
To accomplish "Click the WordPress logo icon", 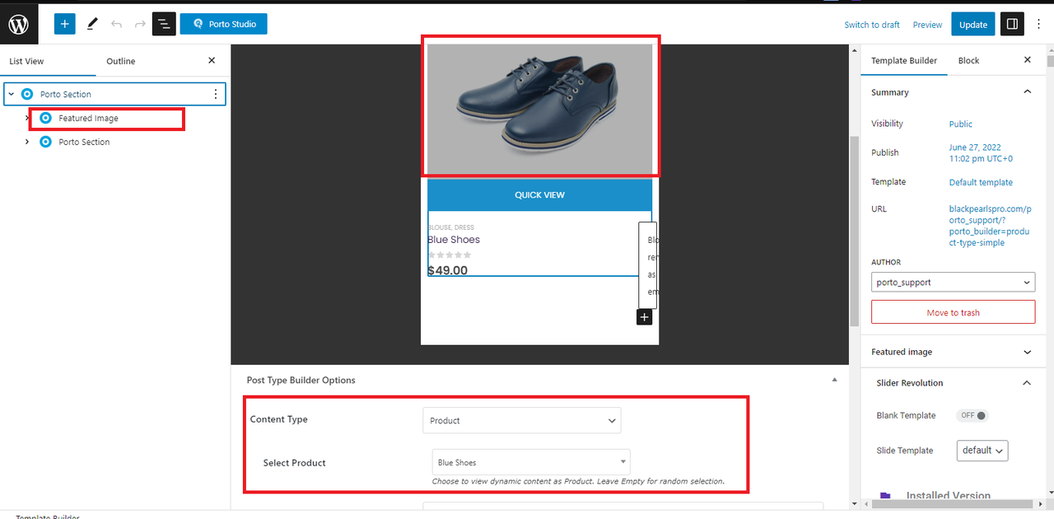I will tap(19, 24).
